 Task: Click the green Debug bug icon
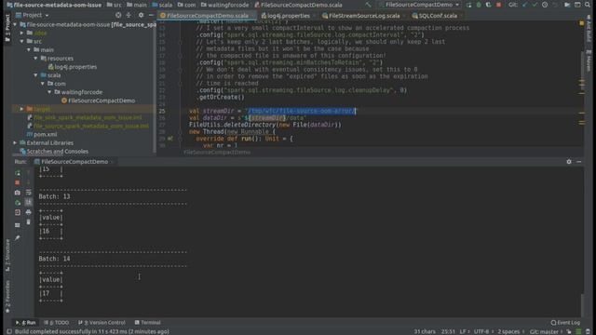click(479, 5)
